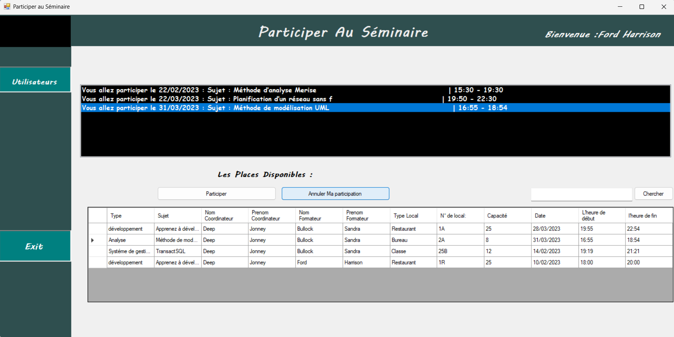Viewport: 674px width, 337px height.
Task: Click the Classe local type cell
Action: click(413, 251)
